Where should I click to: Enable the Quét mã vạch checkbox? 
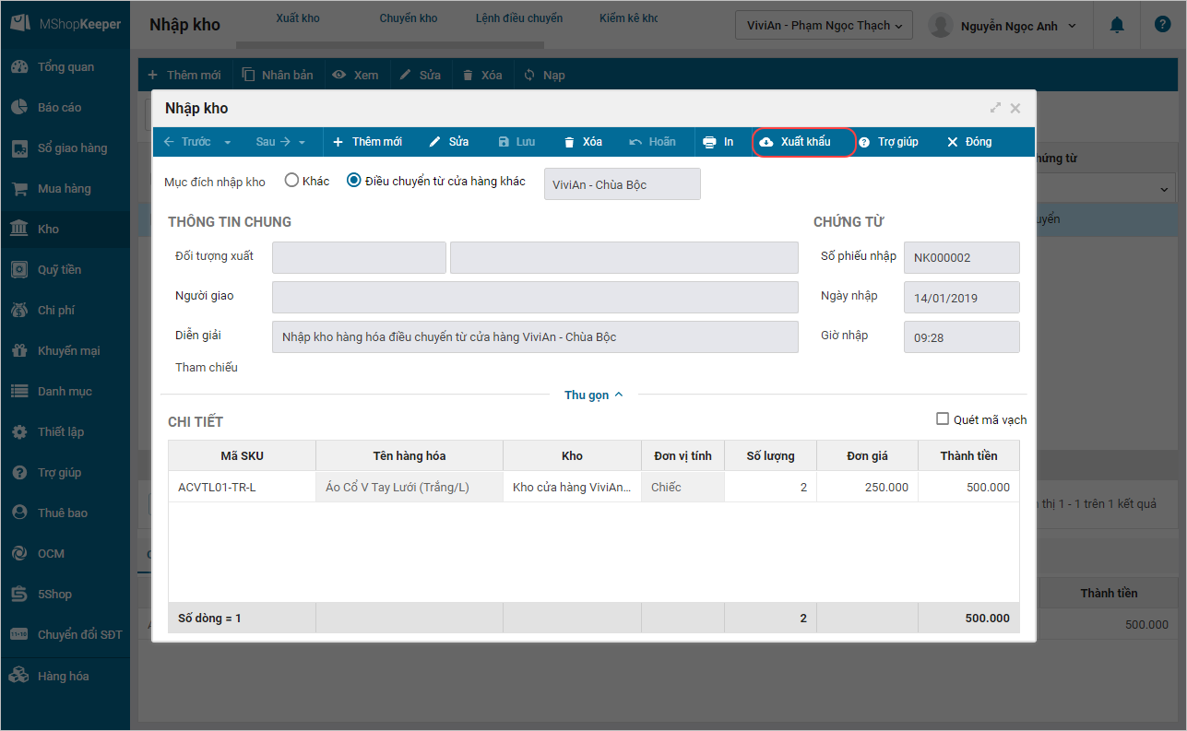tap(943, 419)
